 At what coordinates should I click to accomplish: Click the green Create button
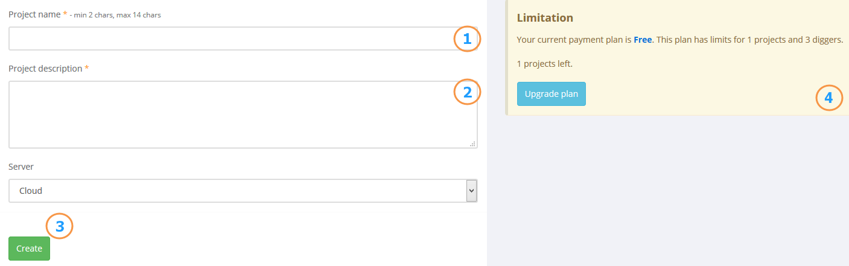tap(29, 249)
